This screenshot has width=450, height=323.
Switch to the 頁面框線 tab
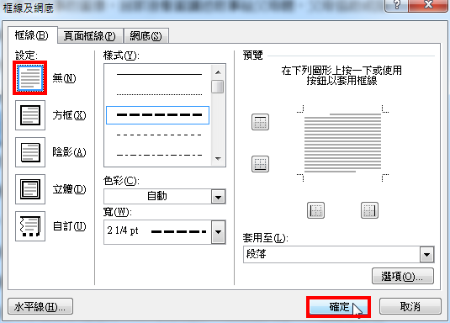(x=90, y=36)
